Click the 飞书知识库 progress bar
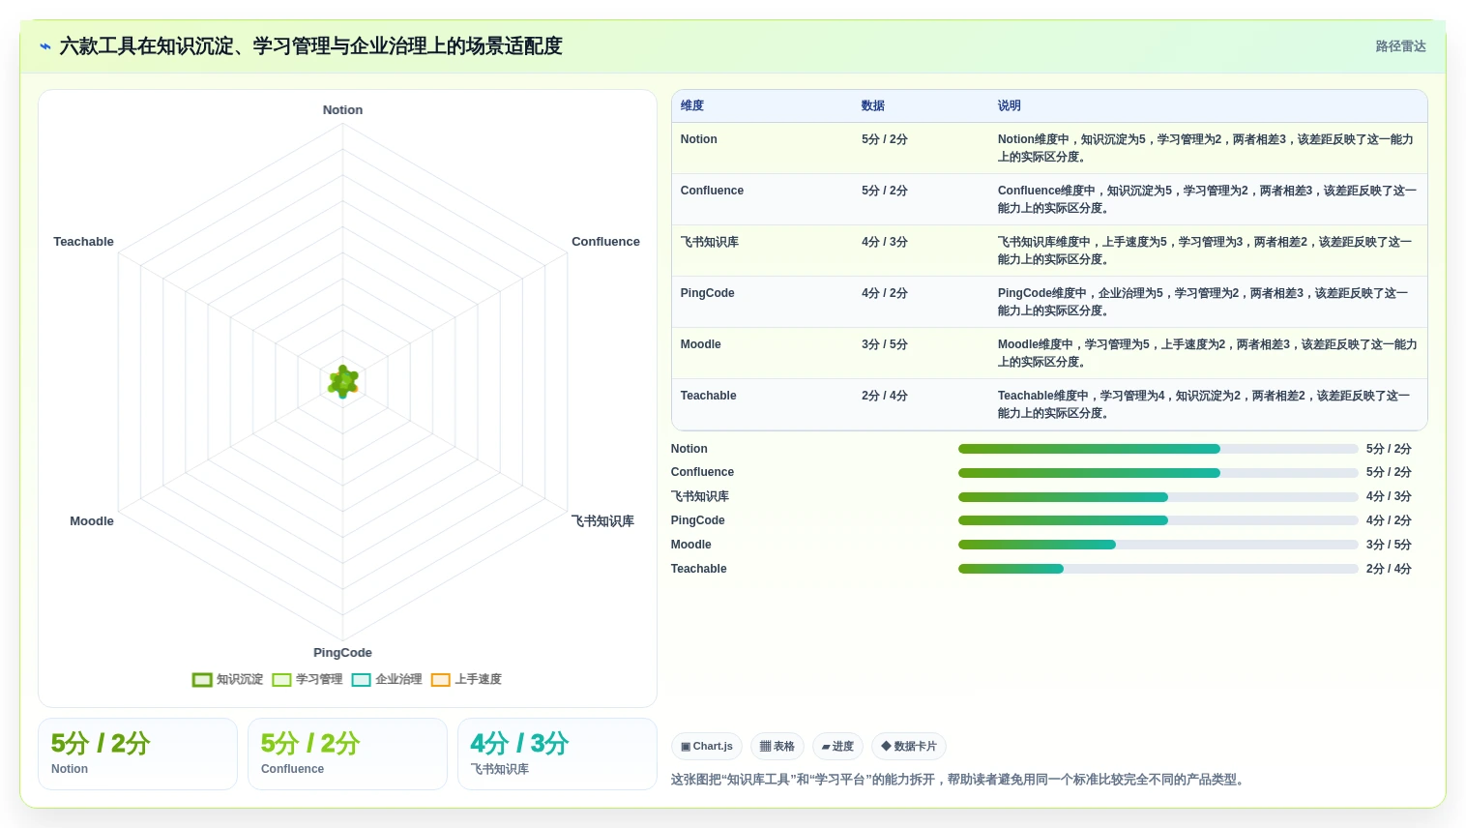 point(1158,497)
